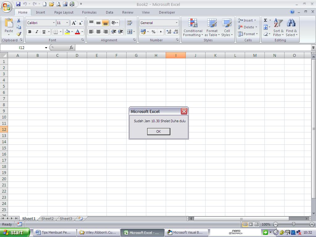Open the Sort & Filter menu

pyautogui.click(x=278, y=27)
